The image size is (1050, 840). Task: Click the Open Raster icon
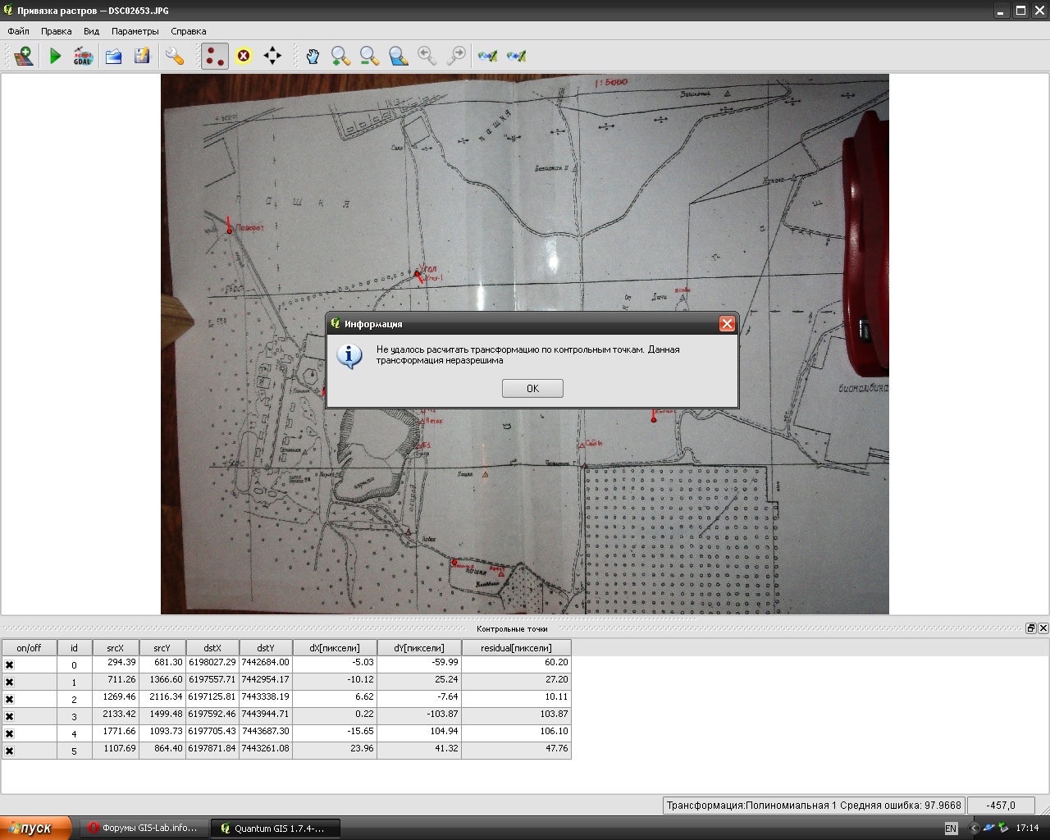(23, 56)
